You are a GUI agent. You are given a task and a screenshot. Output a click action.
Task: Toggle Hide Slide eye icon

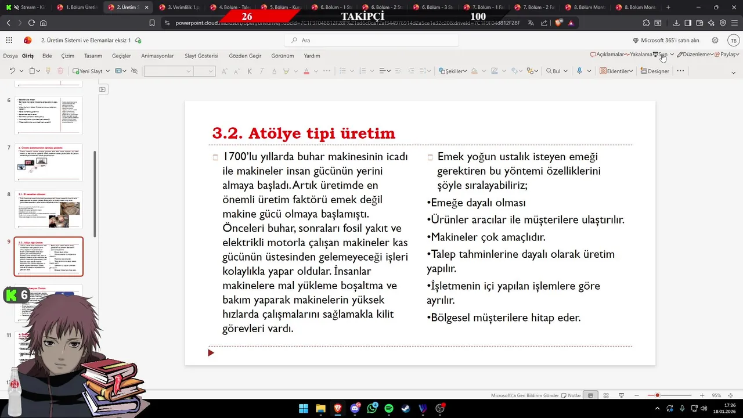tap(134, 71)
